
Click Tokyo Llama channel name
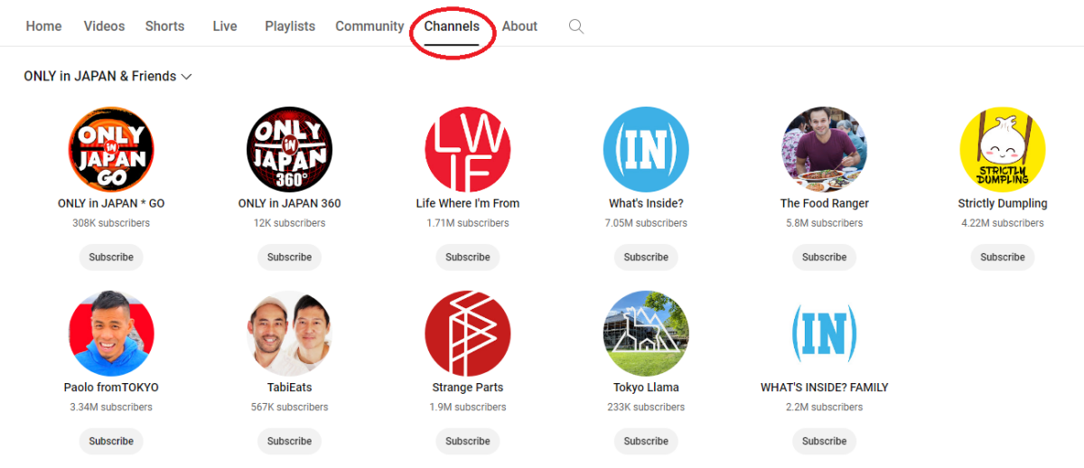pos(646,388)
